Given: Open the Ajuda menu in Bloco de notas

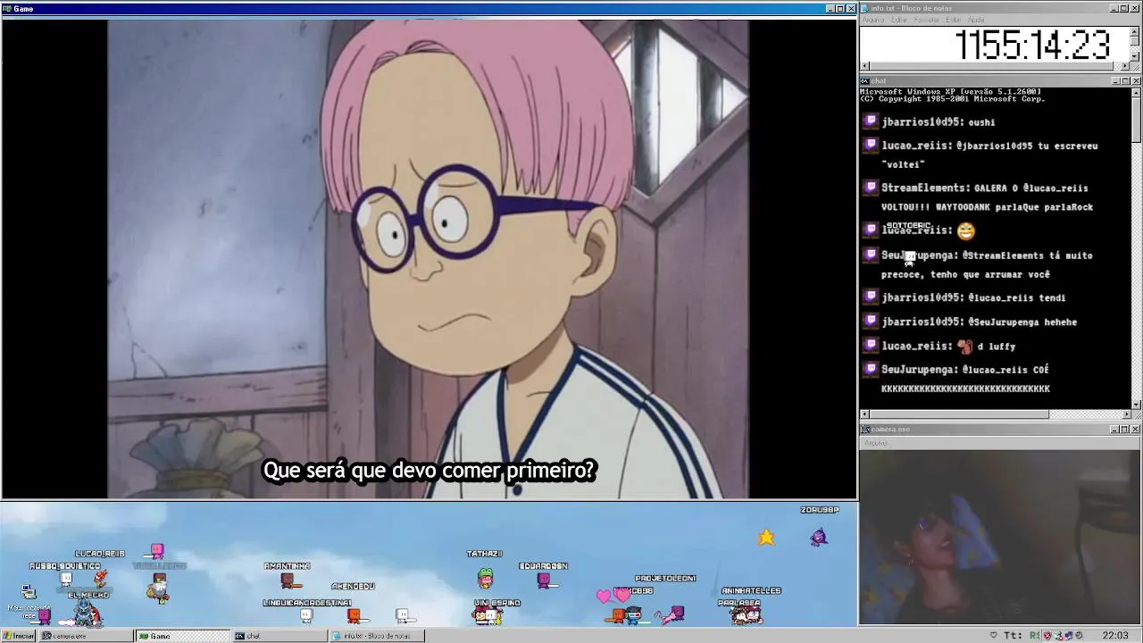Looking at the screenshot, I should click(976, 20).
